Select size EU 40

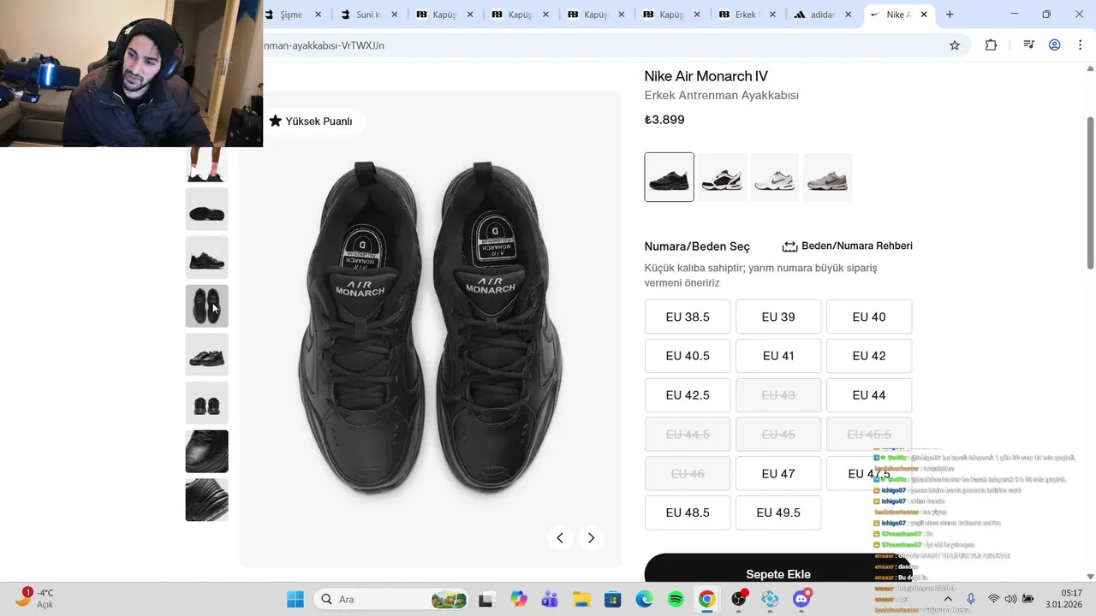pos(869,317)
